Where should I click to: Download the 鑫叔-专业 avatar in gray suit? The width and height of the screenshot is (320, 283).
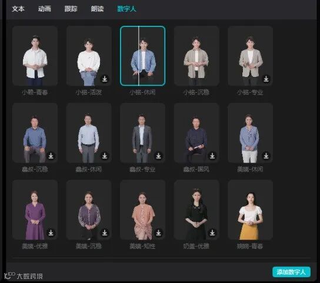pos(158,156)
